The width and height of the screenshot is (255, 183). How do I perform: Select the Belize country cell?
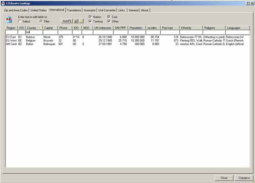click(x=29, y=44)
